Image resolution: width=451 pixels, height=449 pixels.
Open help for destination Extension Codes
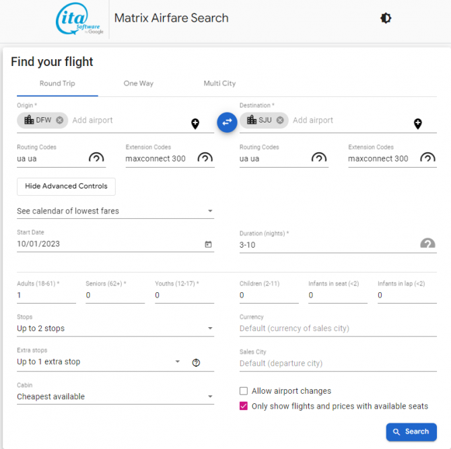[x=427, y=158]
